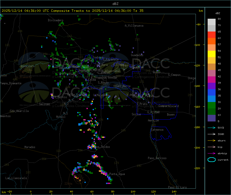Click the Nihuil map label

click(x=61, y=117)
